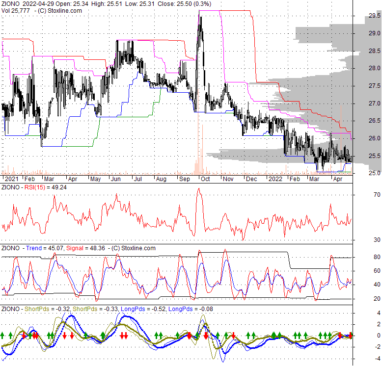Click the 'Open: 25.34' value
Viewport: 382px width, 366px height.
click(x=73, y=4)
